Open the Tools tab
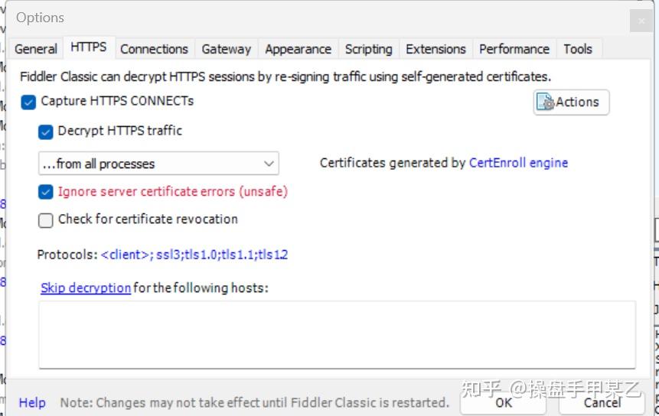Viewport: 659px width, 416px height. pyautogui.click(x=578, y=49)
